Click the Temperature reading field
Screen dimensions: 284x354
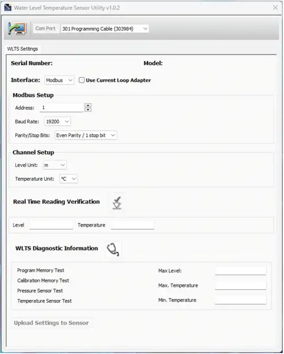(x=132, y=225)
